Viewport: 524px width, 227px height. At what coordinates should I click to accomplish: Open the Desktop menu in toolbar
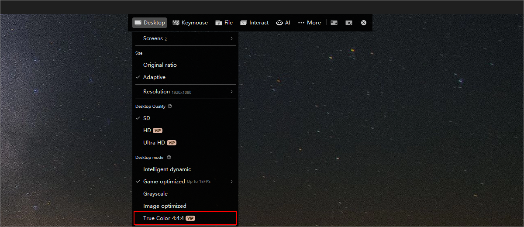coord(150,23)
